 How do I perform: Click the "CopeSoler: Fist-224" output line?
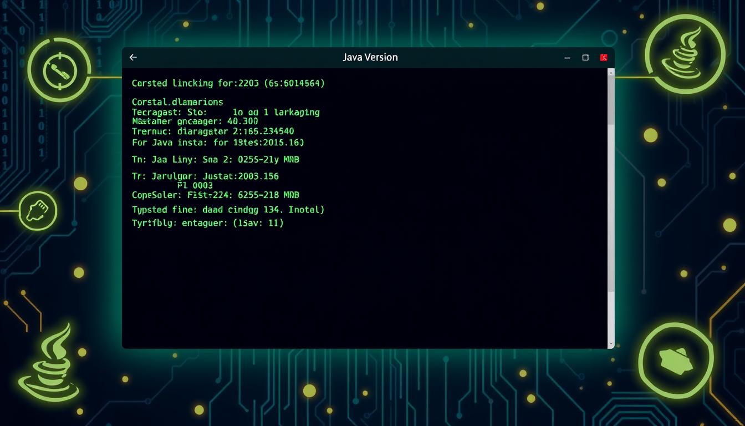tap(215, 195)
